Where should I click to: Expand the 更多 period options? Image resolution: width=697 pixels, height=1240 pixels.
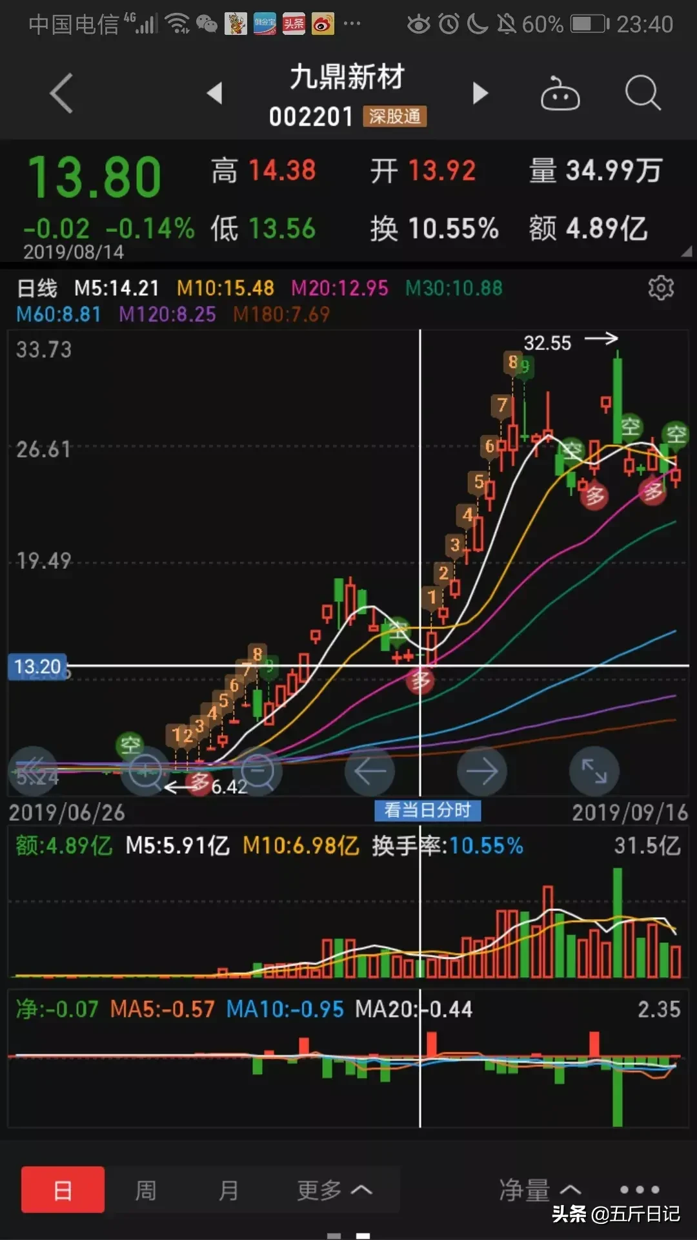point(334,1190)
